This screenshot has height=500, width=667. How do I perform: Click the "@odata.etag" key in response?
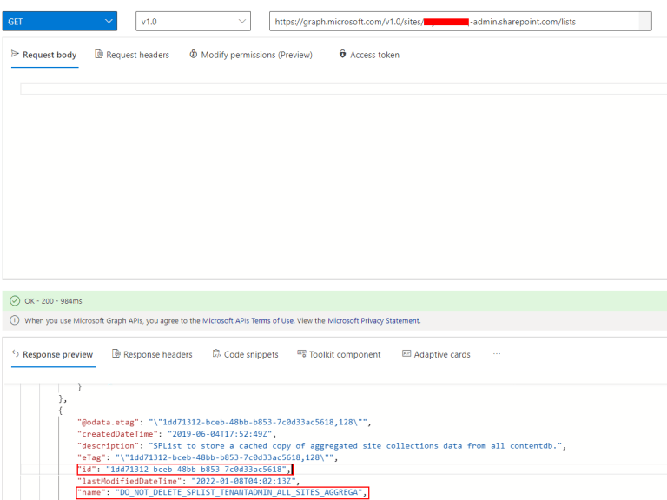pyautogui.click(x=108, y=422)
